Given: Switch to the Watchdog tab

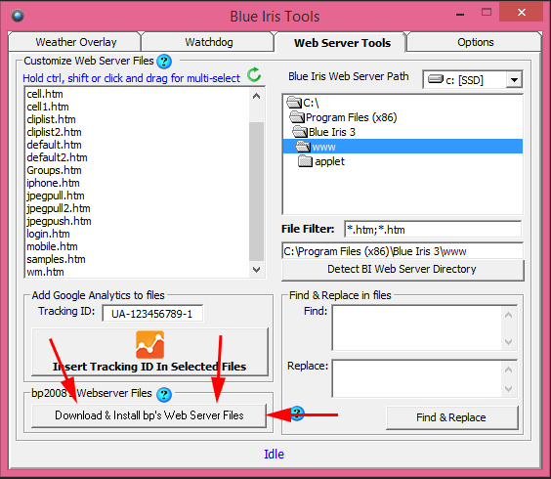Looking at the screenshot, I should 209,42.
